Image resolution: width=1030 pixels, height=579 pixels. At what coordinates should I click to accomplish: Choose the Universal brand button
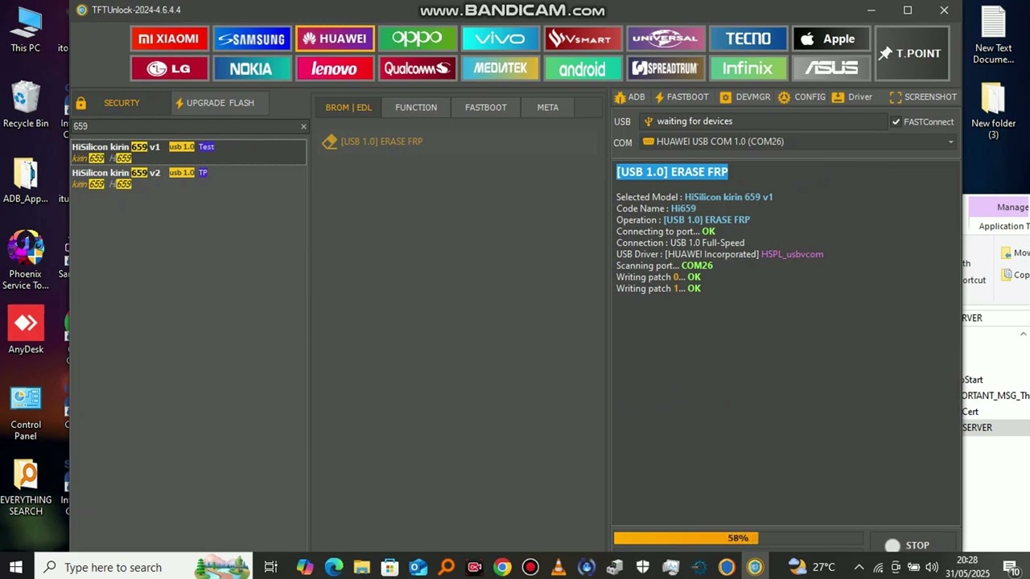665,39
